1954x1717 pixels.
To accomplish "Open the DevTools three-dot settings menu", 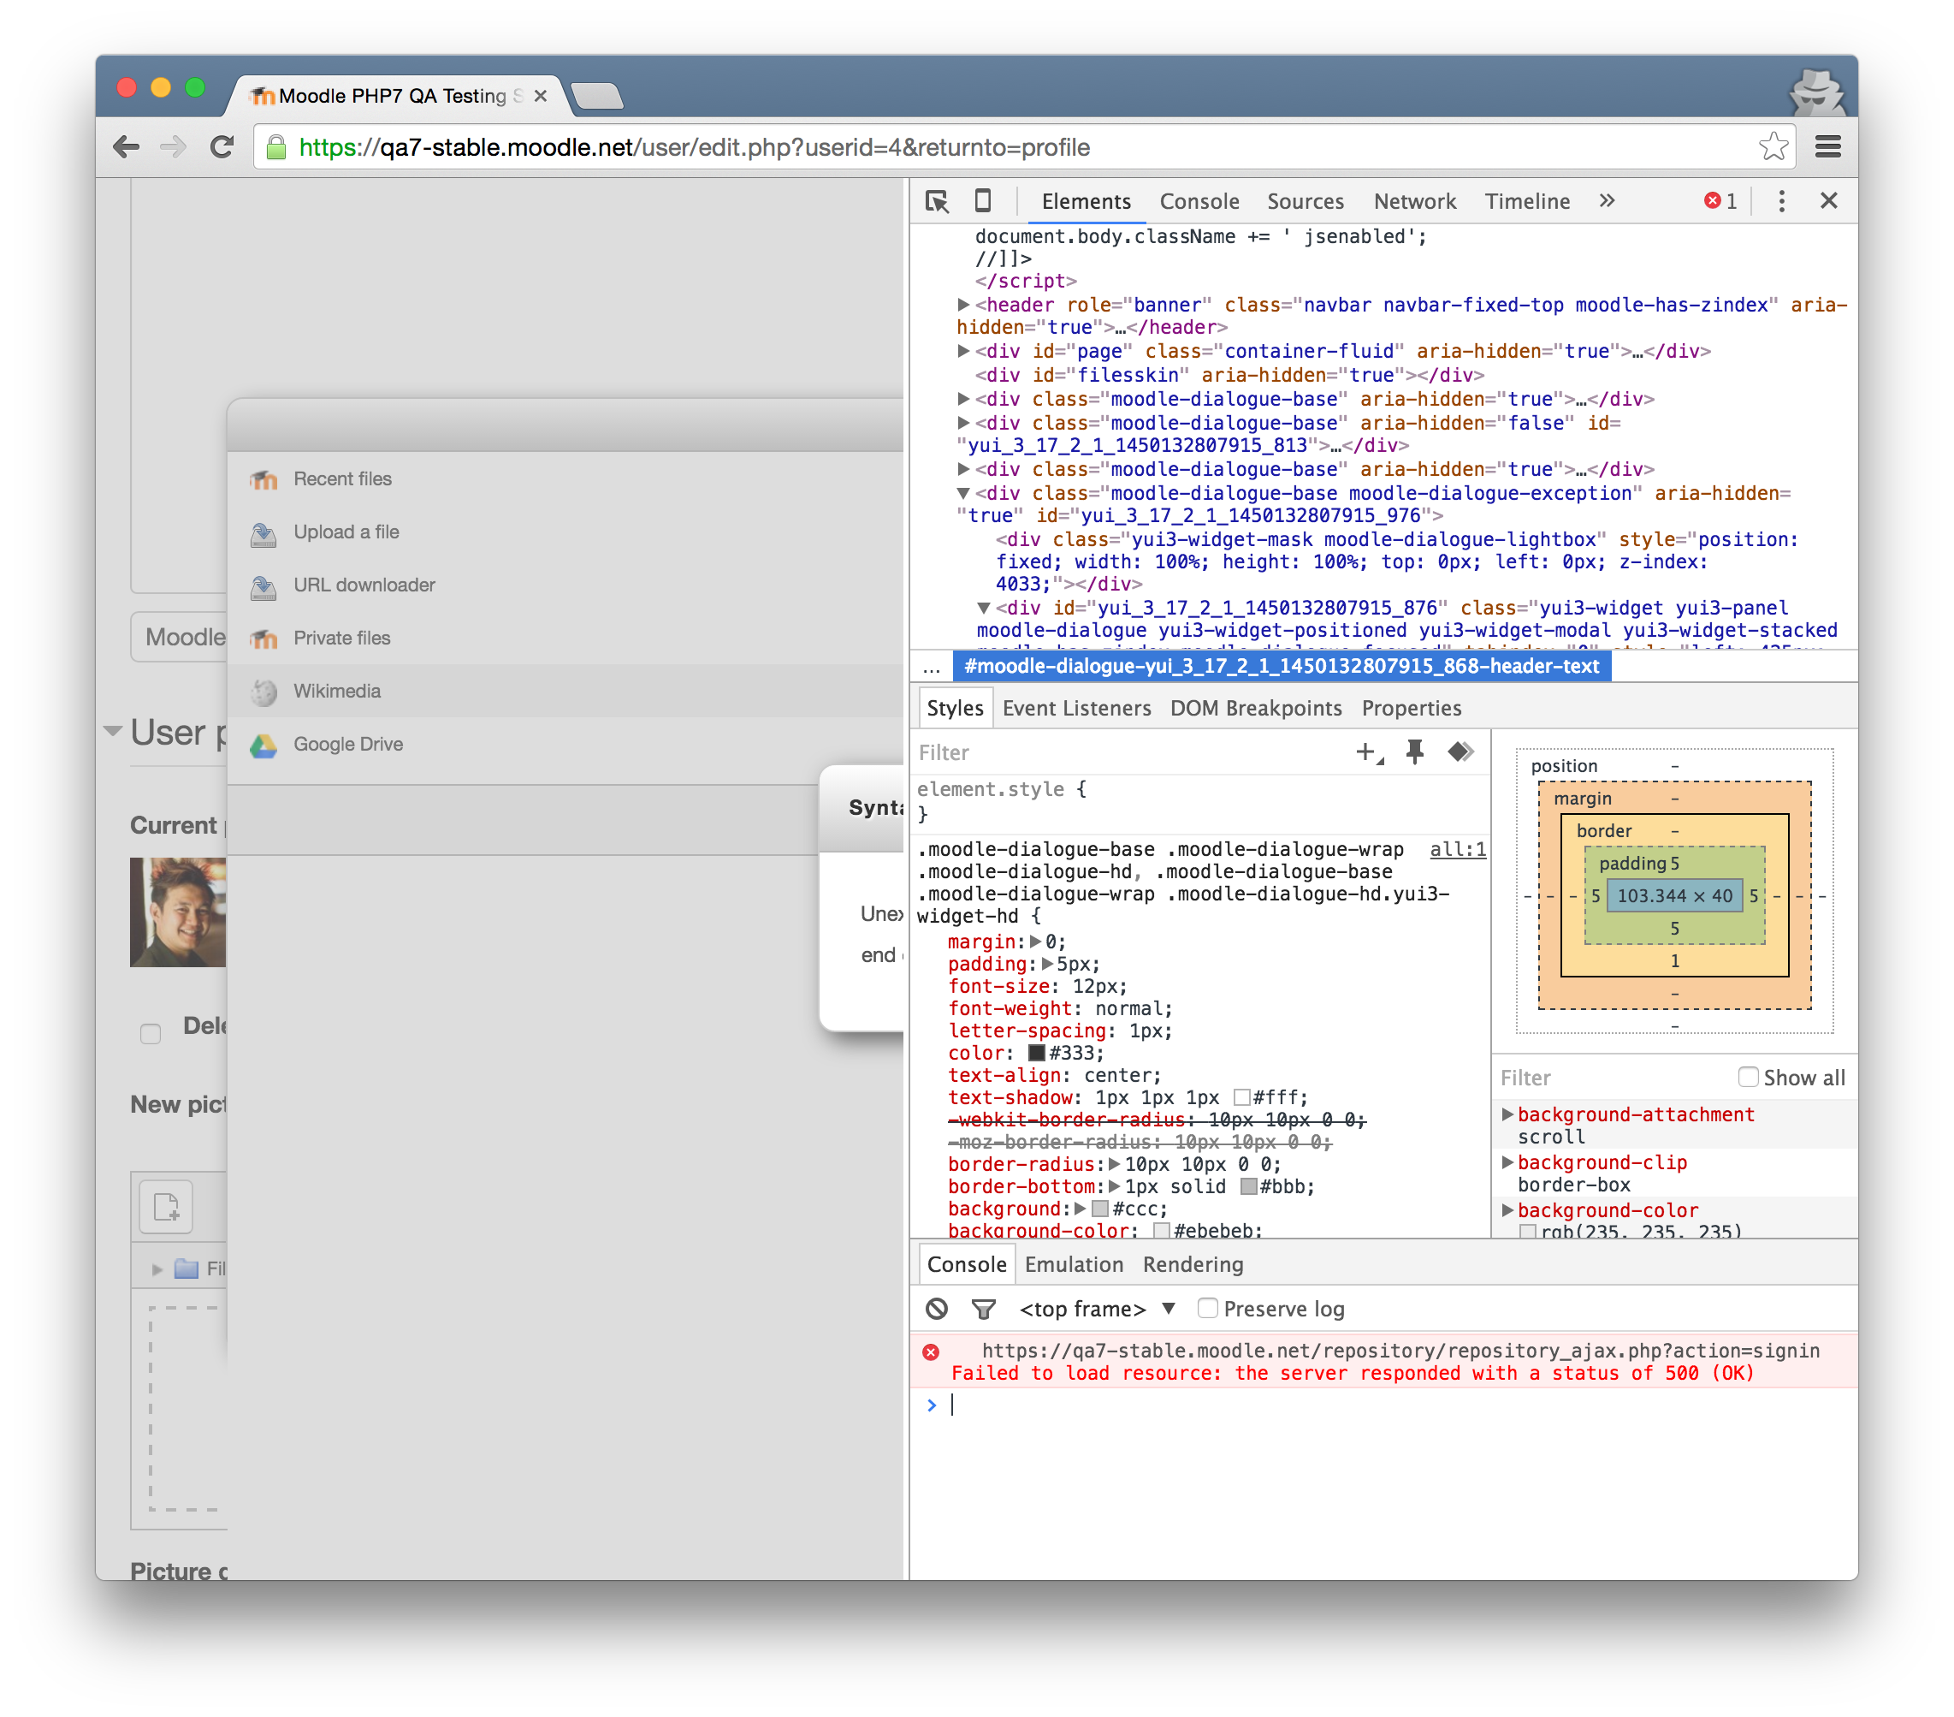I will 1781,201.
